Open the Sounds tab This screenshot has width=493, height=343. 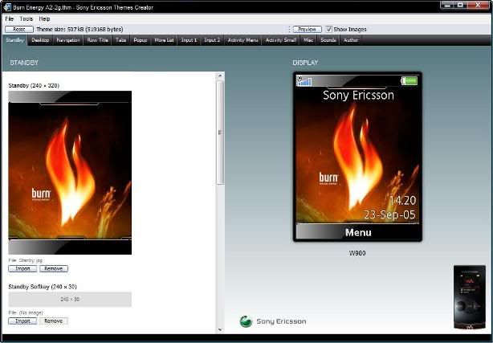point(328,40)
